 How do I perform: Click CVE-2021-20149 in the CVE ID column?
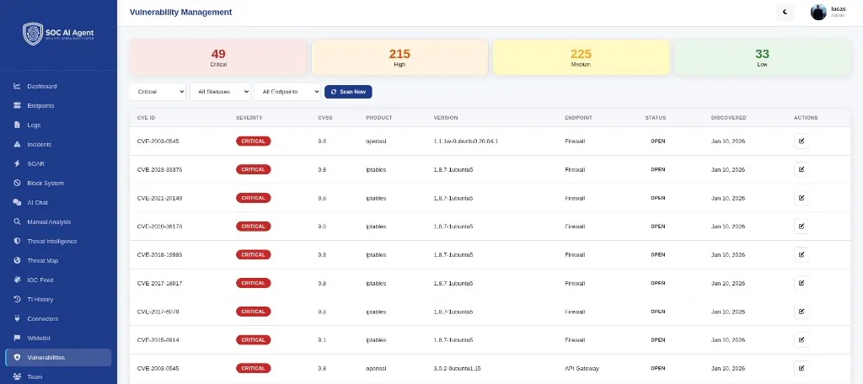tap(159, 198)
